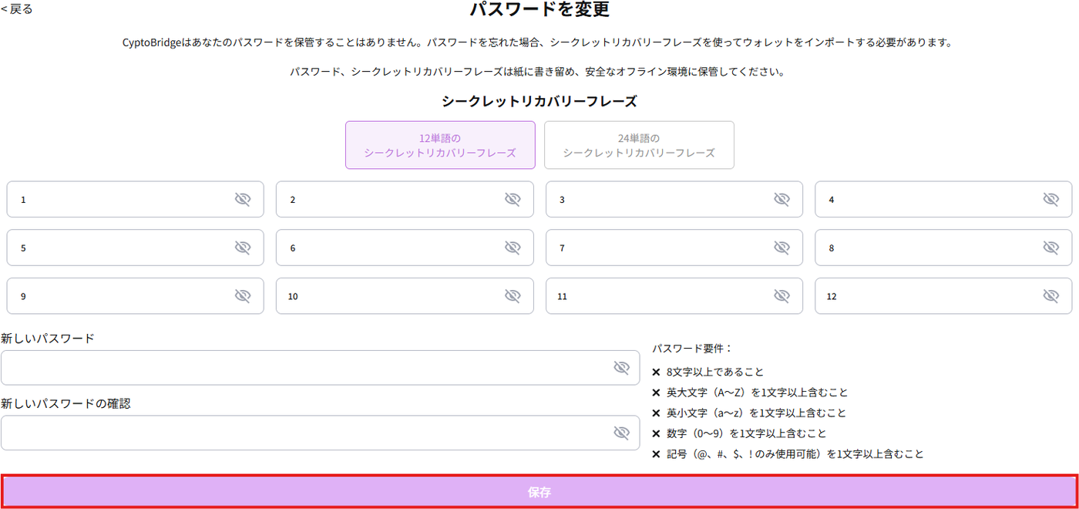1079x509 pixels.
Task: Focus the 新しいパスワード input field
Action: click(x=320, y=368)
